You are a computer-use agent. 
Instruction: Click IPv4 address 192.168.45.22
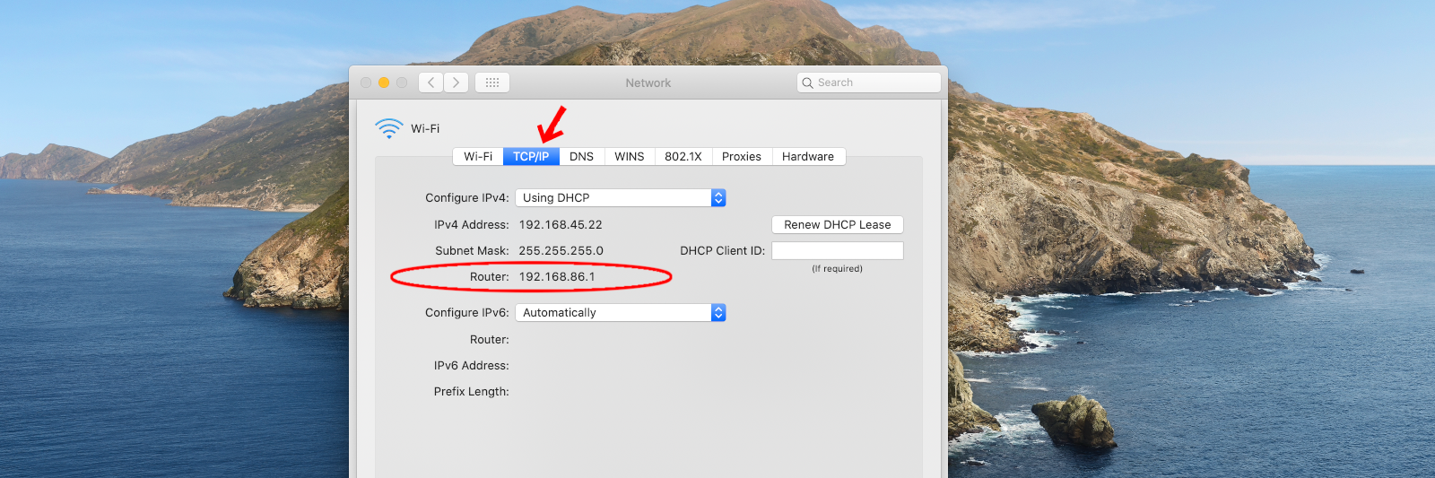561,224
